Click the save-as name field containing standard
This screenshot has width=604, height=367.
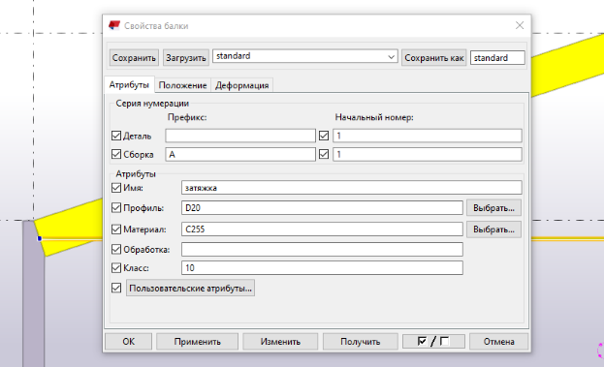pyautogui.click(x=497, y=58)
